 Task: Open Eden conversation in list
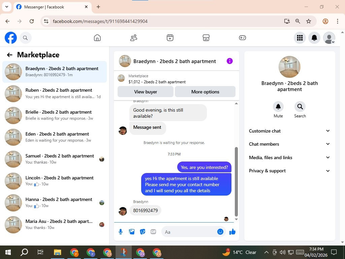[x=55, y=137]
